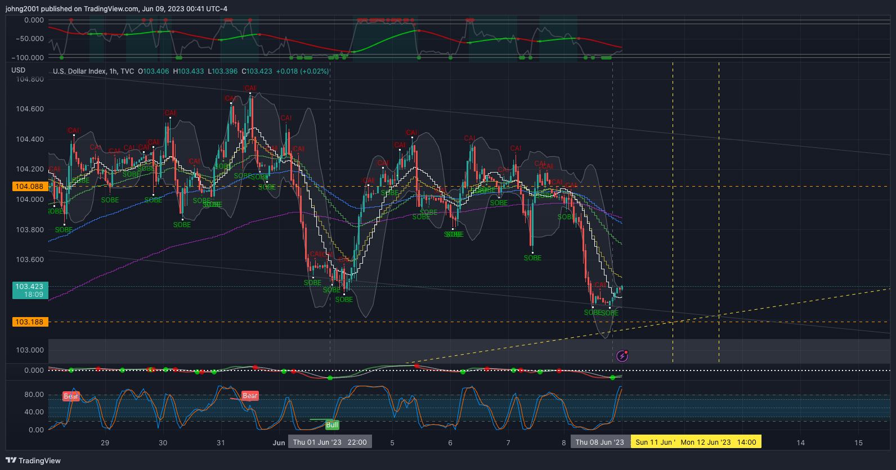Open the TradingView logo link

[33, 460]
